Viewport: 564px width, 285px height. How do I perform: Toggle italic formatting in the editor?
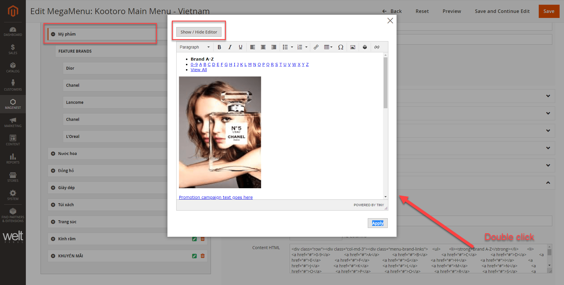click(230, 47)
